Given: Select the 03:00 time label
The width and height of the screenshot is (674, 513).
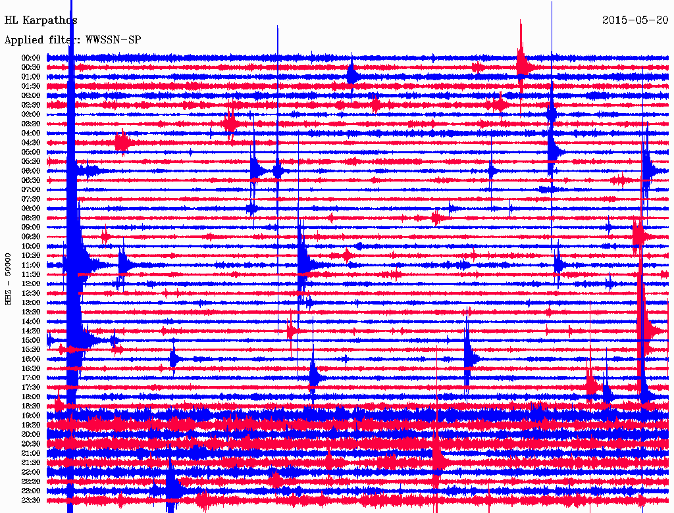Looking at the screenshot, I should pos(31,114).
